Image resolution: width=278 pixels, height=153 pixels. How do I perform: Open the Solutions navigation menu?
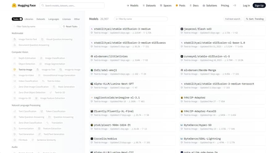tap(210, 6)
